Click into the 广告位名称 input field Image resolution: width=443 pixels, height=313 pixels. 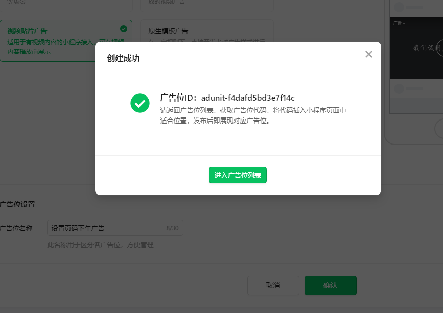(115, 228)
